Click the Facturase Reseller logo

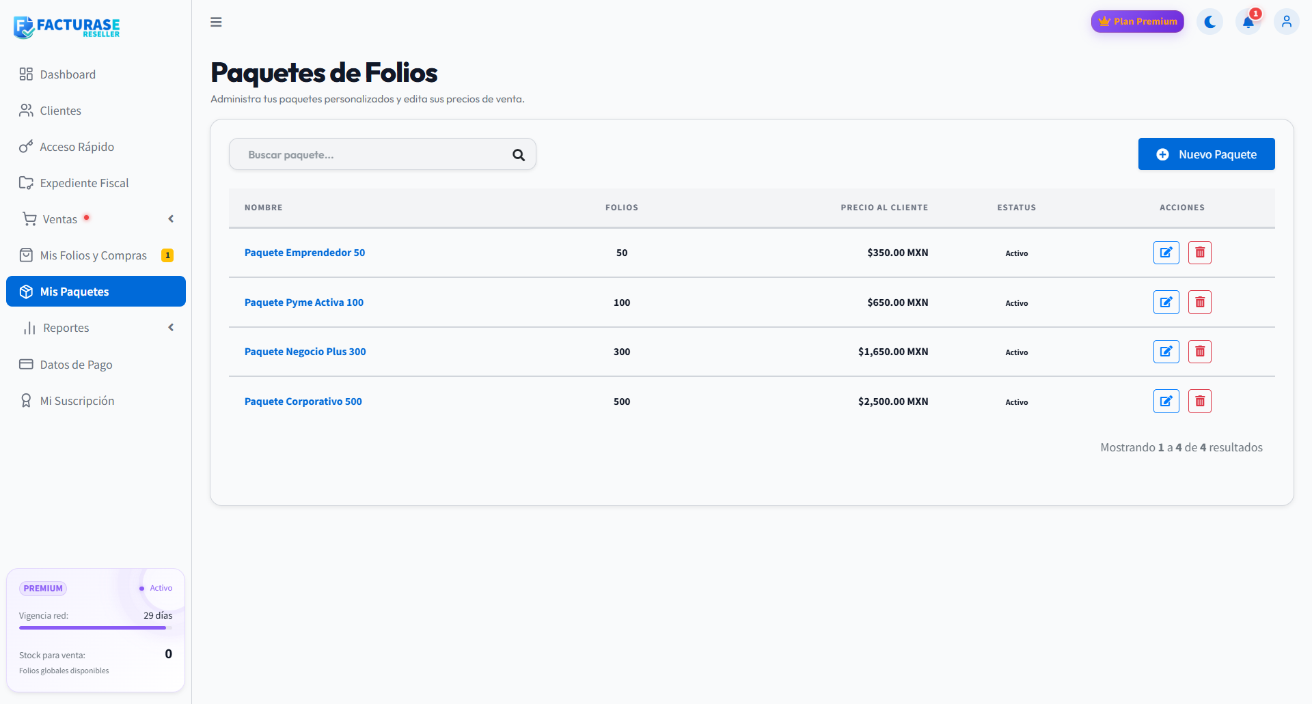tap(66, 27)
